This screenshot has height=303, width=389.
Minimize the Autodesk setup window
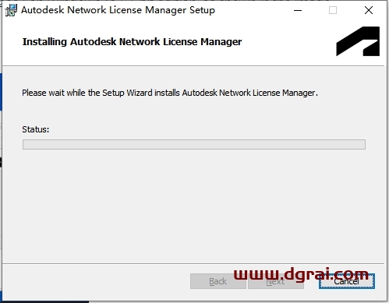coord(298,10)
